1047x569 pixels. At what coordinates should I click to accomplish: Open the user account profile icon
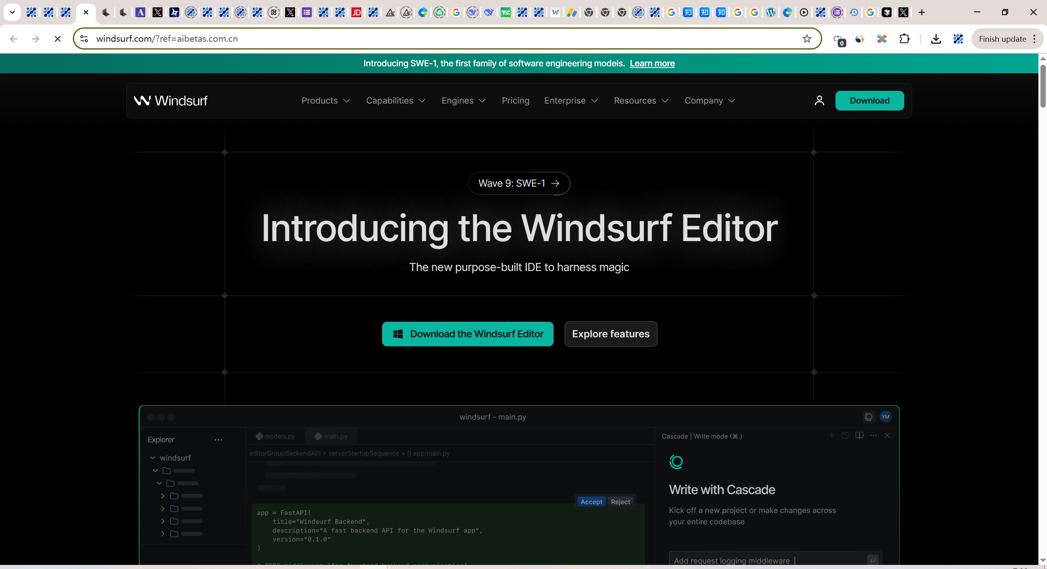[x=819, y=101]
